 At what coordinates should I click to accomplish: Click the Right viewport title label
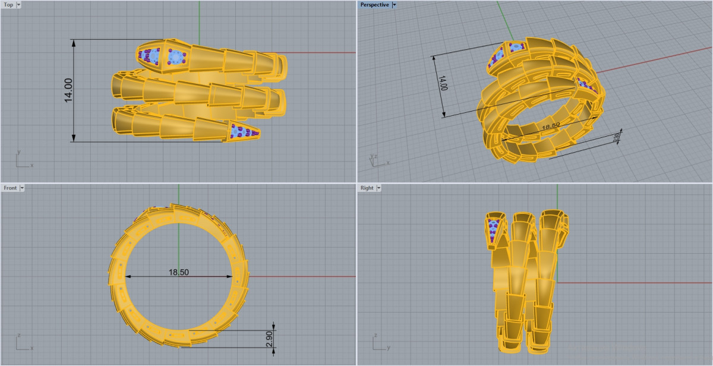point(367,188)
